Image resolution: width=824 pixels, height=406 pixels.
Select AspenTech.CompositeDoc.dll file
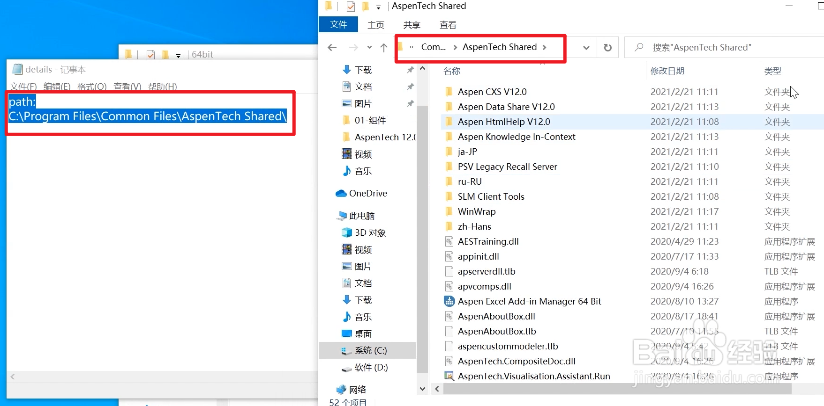tap(517, 361)
